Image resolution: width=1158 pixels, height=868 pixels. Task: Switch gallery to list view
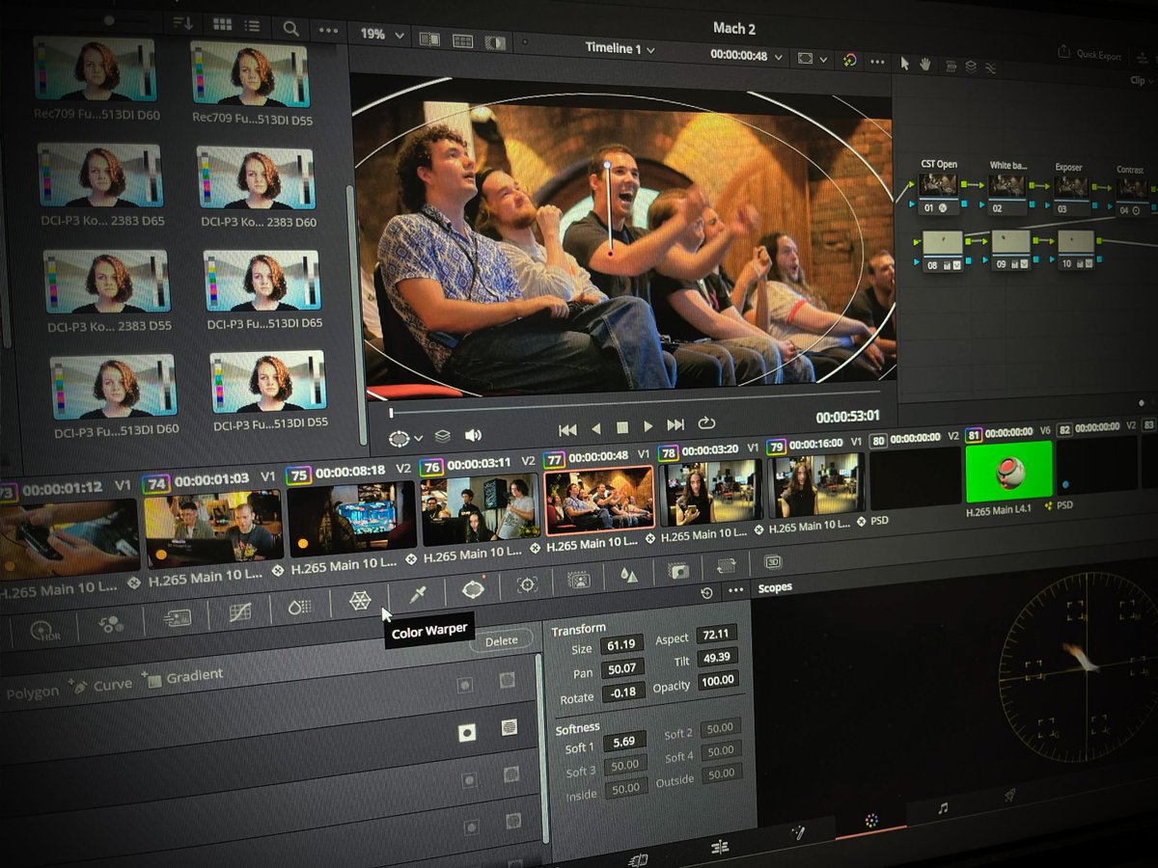pos(252,27)
